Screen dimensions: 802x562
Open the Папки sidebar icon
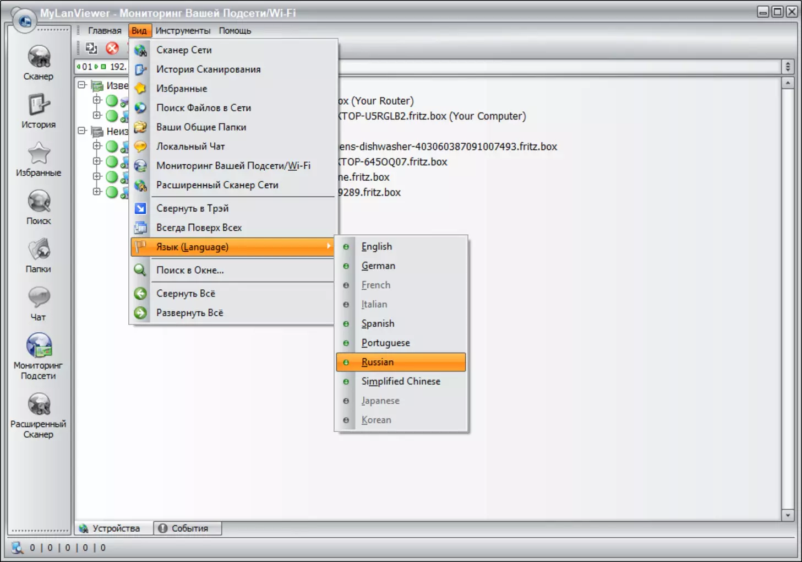coord(39,251)
